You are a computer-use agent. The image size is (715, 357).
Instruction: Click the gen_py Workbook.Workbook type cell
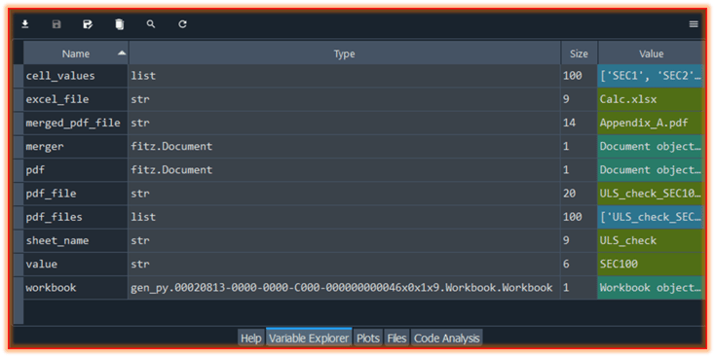tap(344, 288)
